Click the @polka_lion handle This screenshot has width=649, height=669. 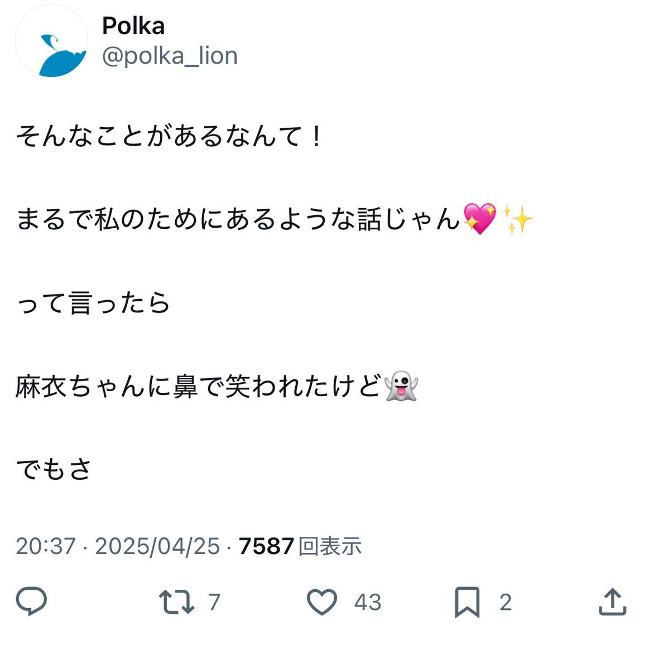170,56
